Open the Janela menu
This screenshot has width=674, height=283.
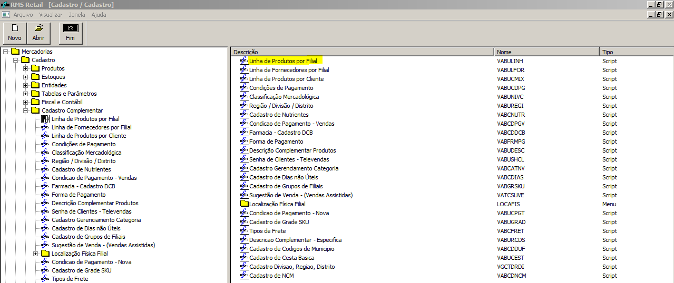click(x=77, y=15)
